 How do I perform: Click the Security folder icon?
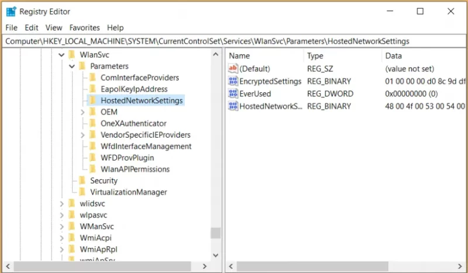tap(82, 181)
